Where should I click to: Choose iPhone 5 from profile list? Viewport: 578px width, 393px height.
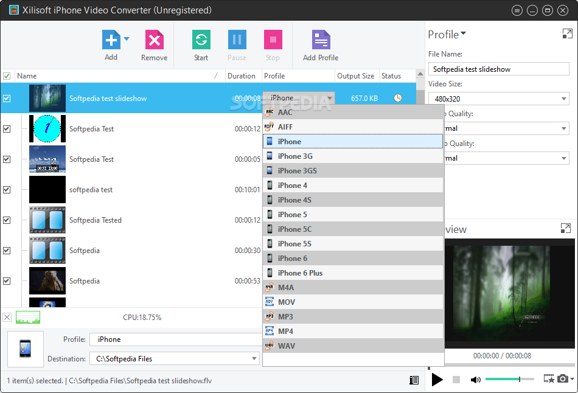353,215
